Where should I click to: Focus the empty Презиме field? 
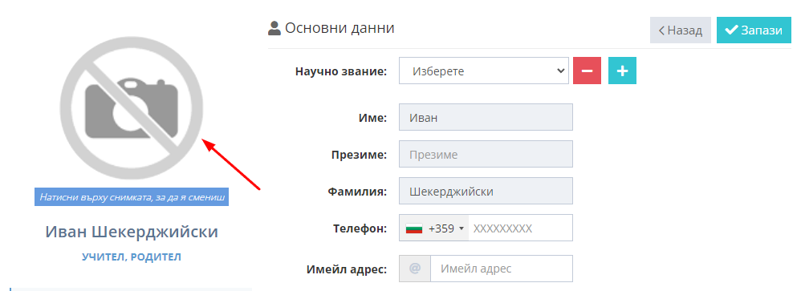coord(486,154)
